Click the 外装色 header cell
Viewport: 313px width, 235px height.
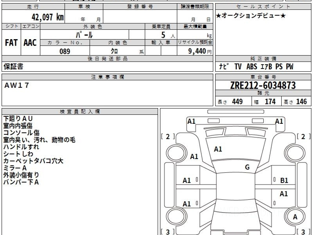[x=93, y=26]
